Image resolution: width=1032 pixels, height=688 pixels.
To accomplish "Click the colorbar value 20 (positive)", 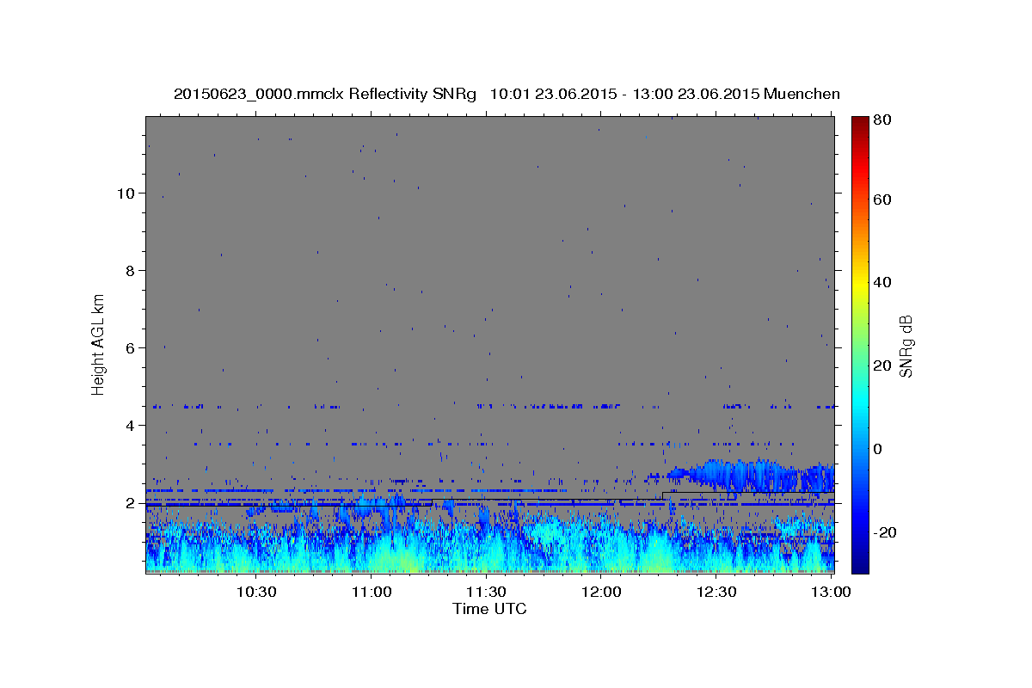I will pyautogui.click(x=884, y=365).
